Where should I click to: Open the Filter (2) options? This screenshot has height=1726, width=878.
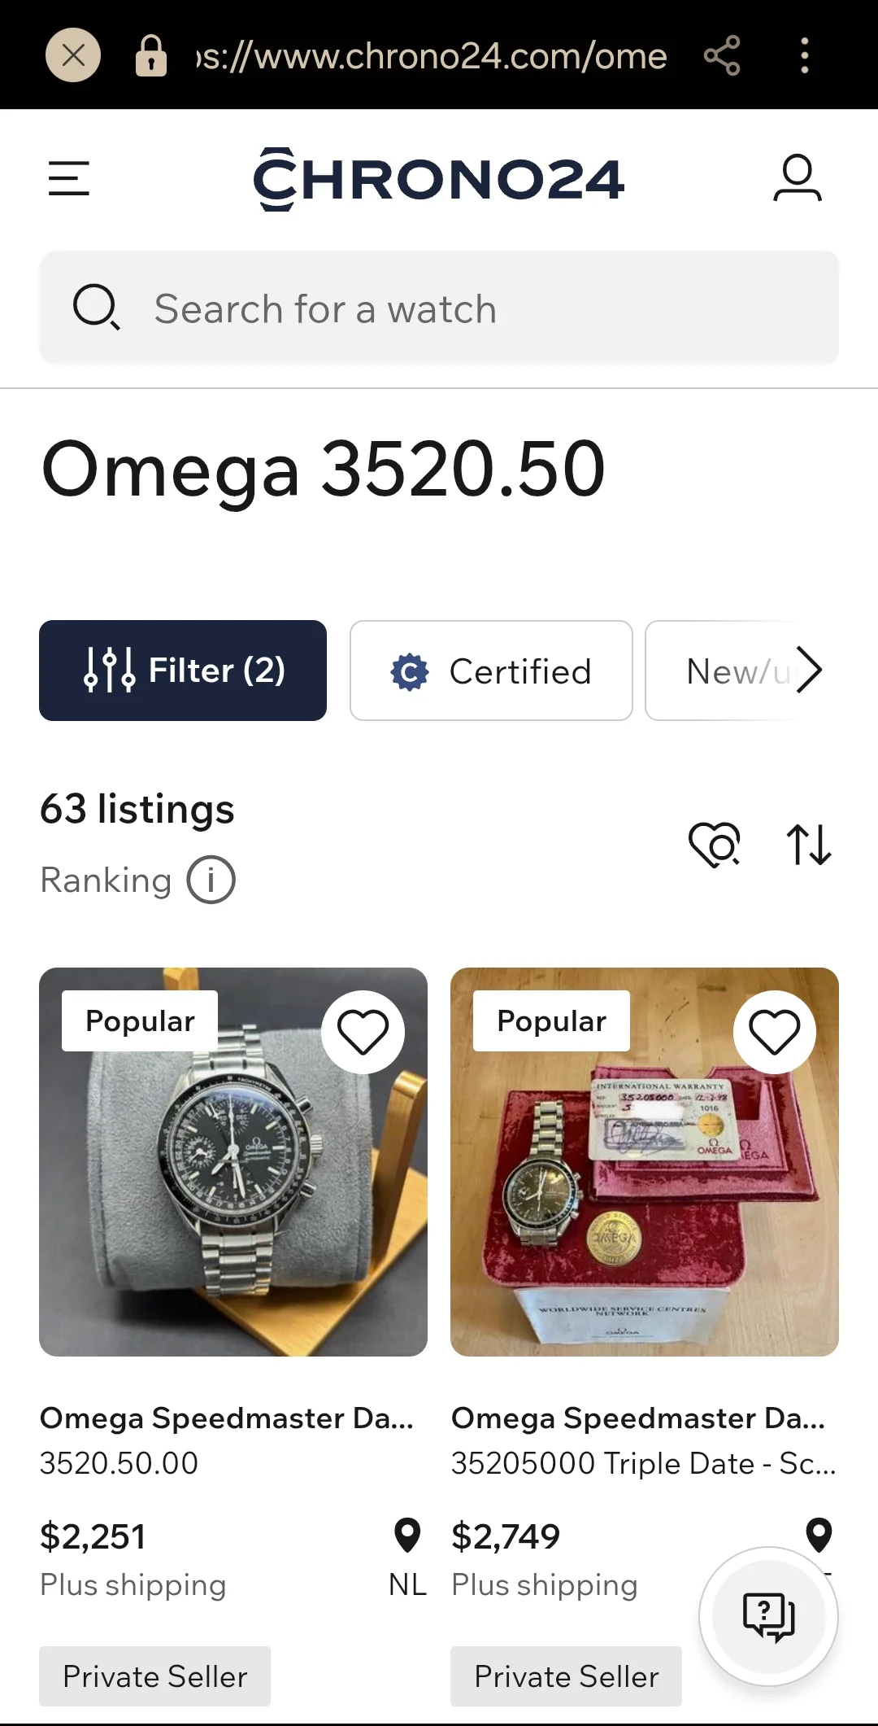(x=183, y=671)
